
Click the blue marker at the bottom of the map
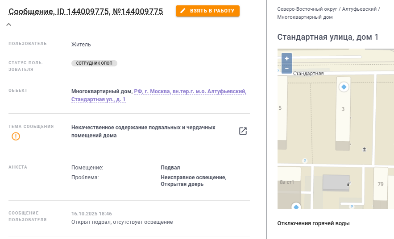coord(295,206)
